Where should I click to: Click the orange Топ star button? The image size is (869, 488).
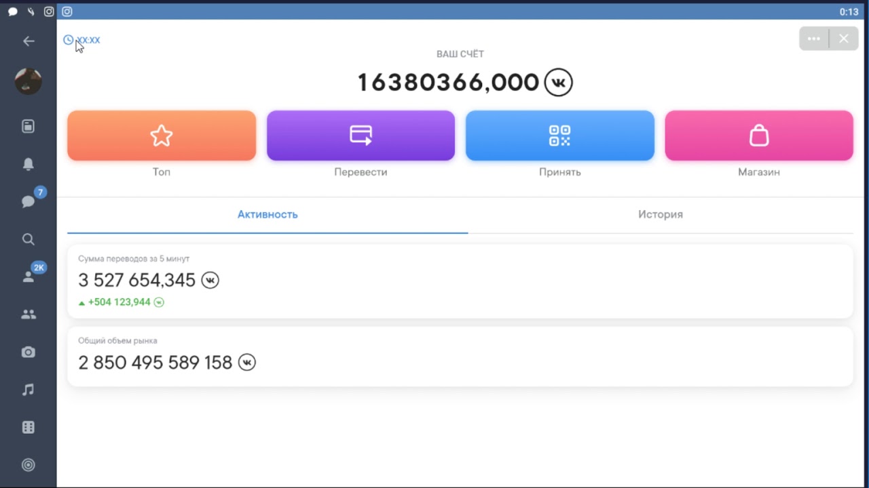162,136
